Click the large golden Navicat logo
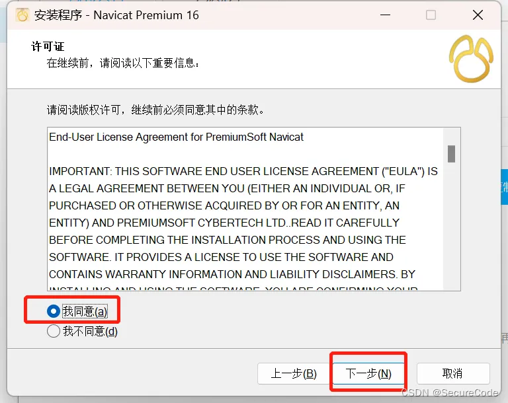The image size is (508, 403). click(471, 59)
